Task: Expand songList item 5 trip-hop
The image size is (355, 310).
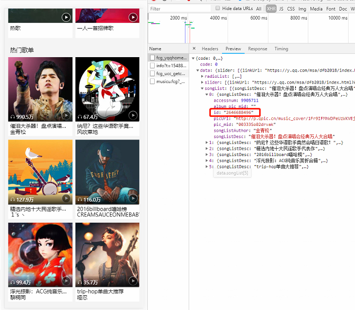Action: [x=207, y=167]
